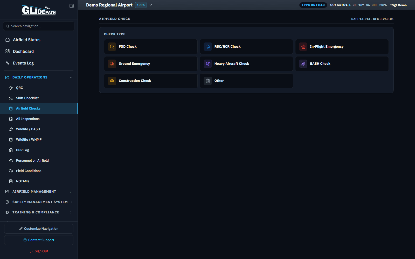
Task: Click the Contact Support button
Action: point(39,240)
